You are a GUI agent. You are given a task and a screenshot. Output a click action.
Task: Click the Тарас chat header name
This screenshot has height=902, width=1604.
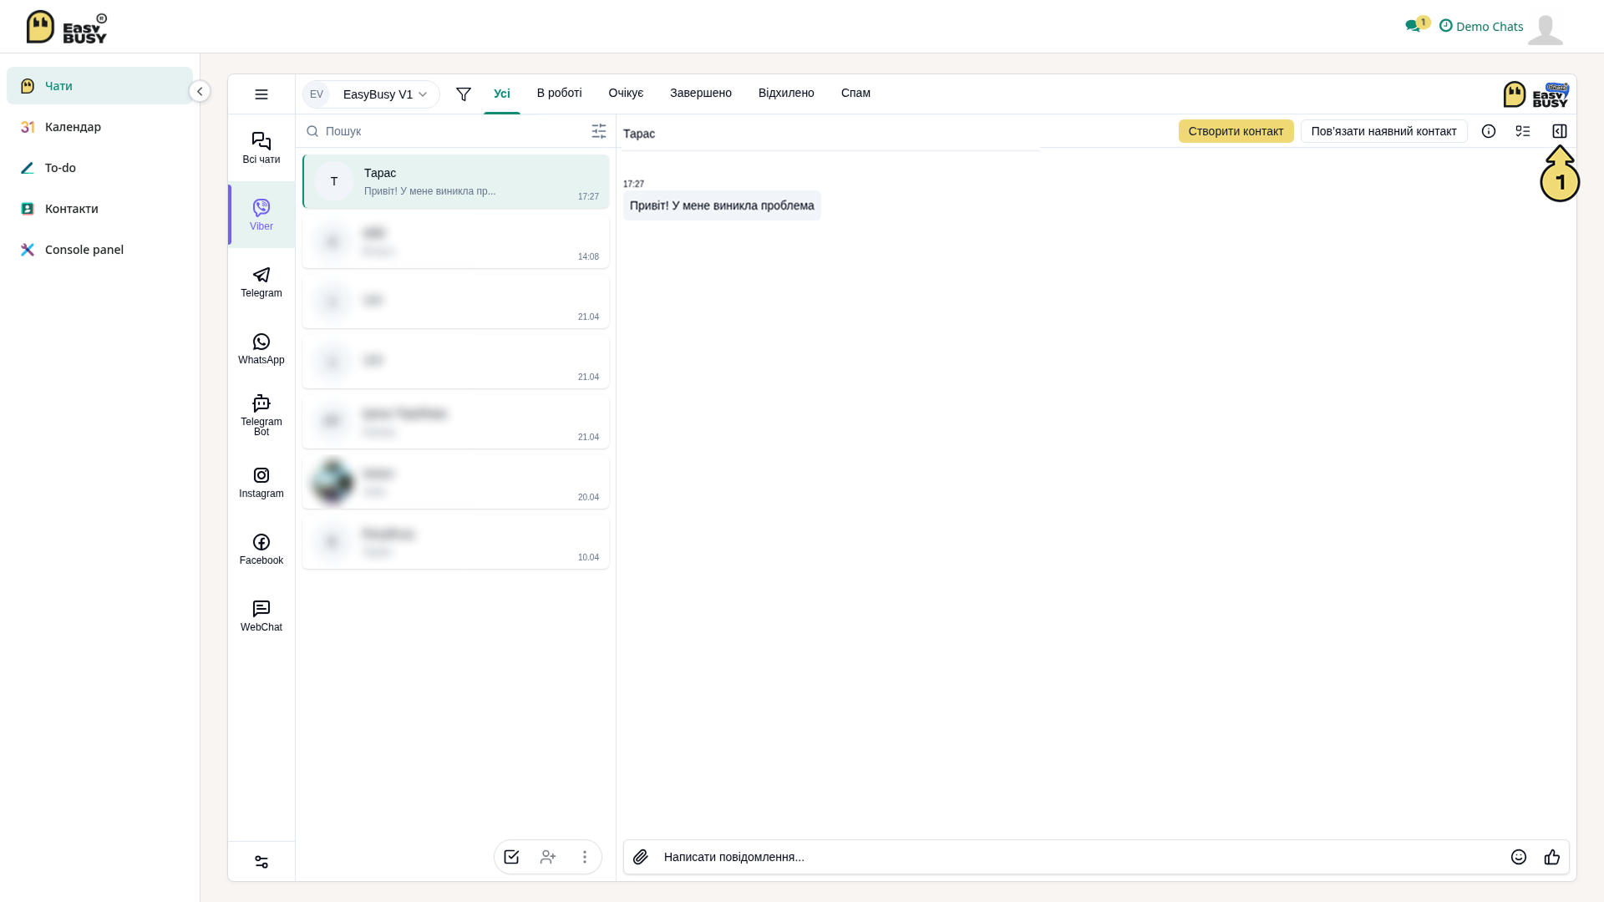(x=639, y=134)
